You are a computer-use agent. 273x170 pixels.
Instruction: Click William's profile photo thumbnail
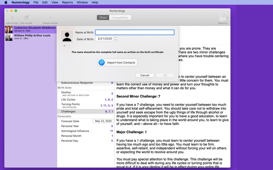click(x=9, y=37)
